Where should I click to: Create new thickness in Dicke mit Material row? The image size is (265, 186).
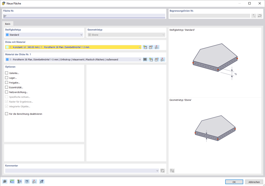(145, 47)
